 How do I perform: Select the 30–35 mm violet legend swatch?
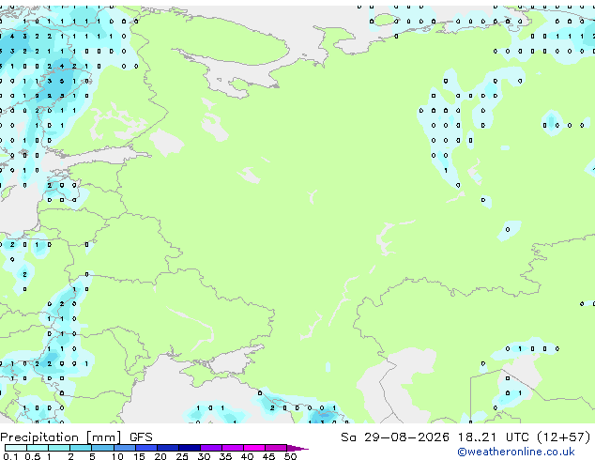211,448
